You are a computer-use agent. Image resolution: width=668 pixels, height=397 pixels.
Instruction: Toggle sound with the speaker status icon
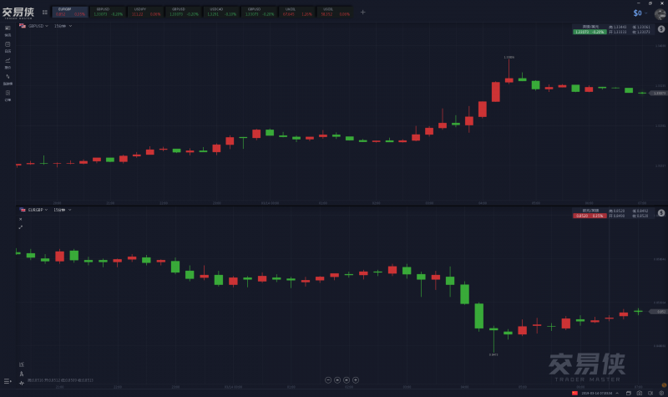[x=650, y=393]
